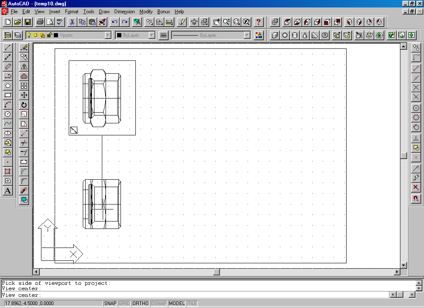
Task: Toggle layer freeze sun icon
Action: (36, 35)
